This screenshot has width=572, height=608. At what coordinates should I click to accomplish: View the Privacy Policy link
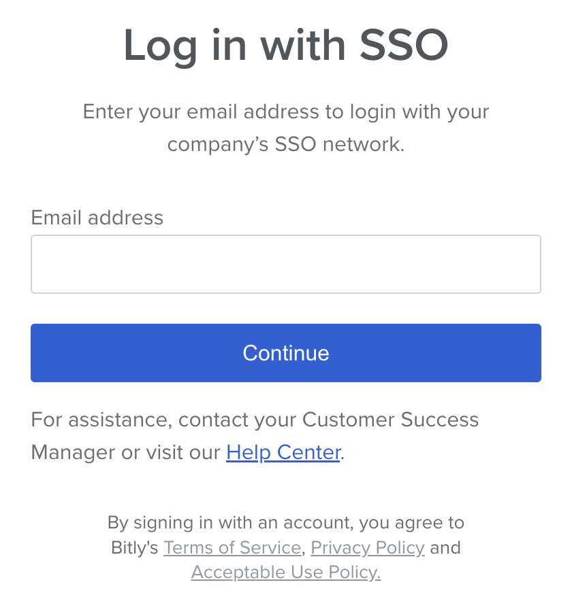(368, 547)
